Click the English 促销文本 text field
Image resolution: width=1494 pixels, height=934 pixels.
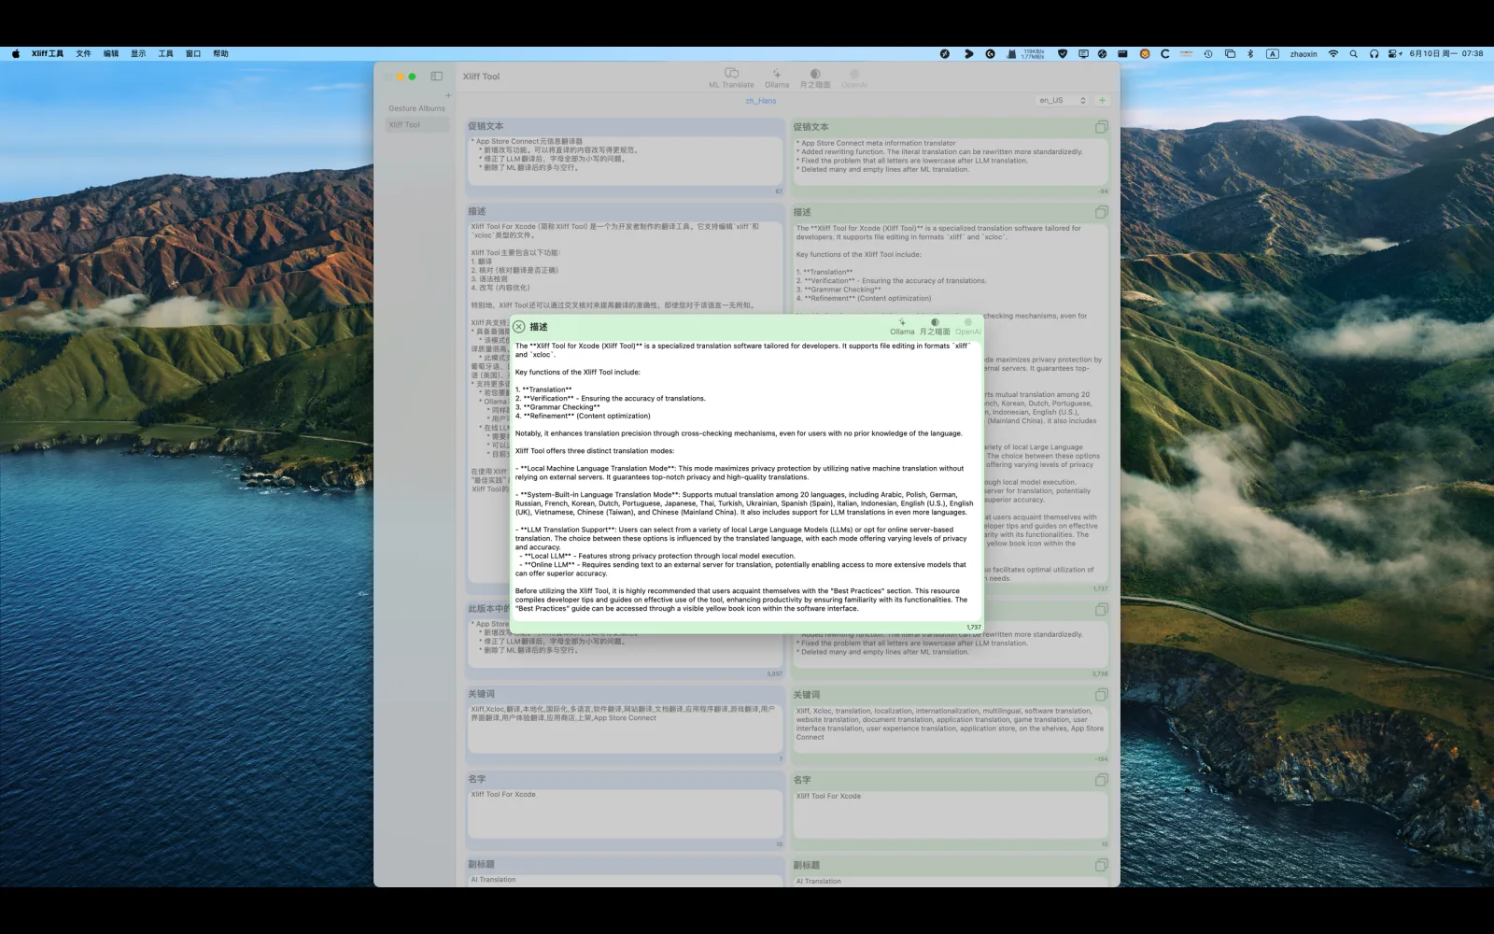point(951,161)
